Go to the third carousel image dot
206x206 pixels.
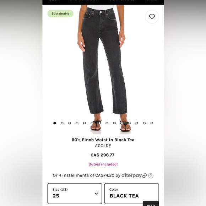[x=70, y=123]
